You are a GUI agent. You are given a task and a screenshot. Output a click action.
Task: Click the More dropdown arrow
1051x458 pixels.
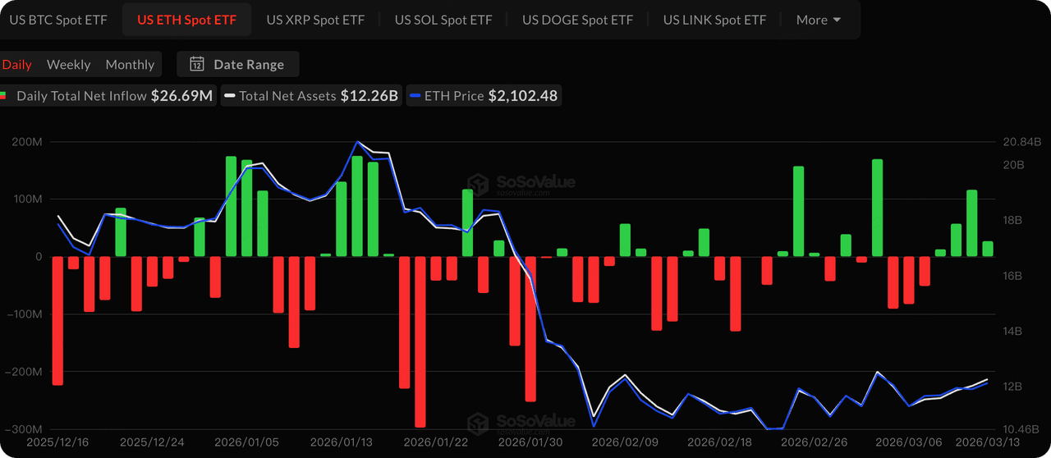click(837, 20)
